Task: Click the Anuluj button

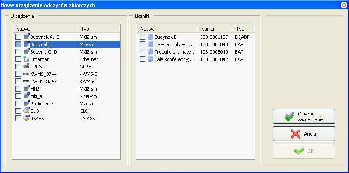Action: (304, 134)
